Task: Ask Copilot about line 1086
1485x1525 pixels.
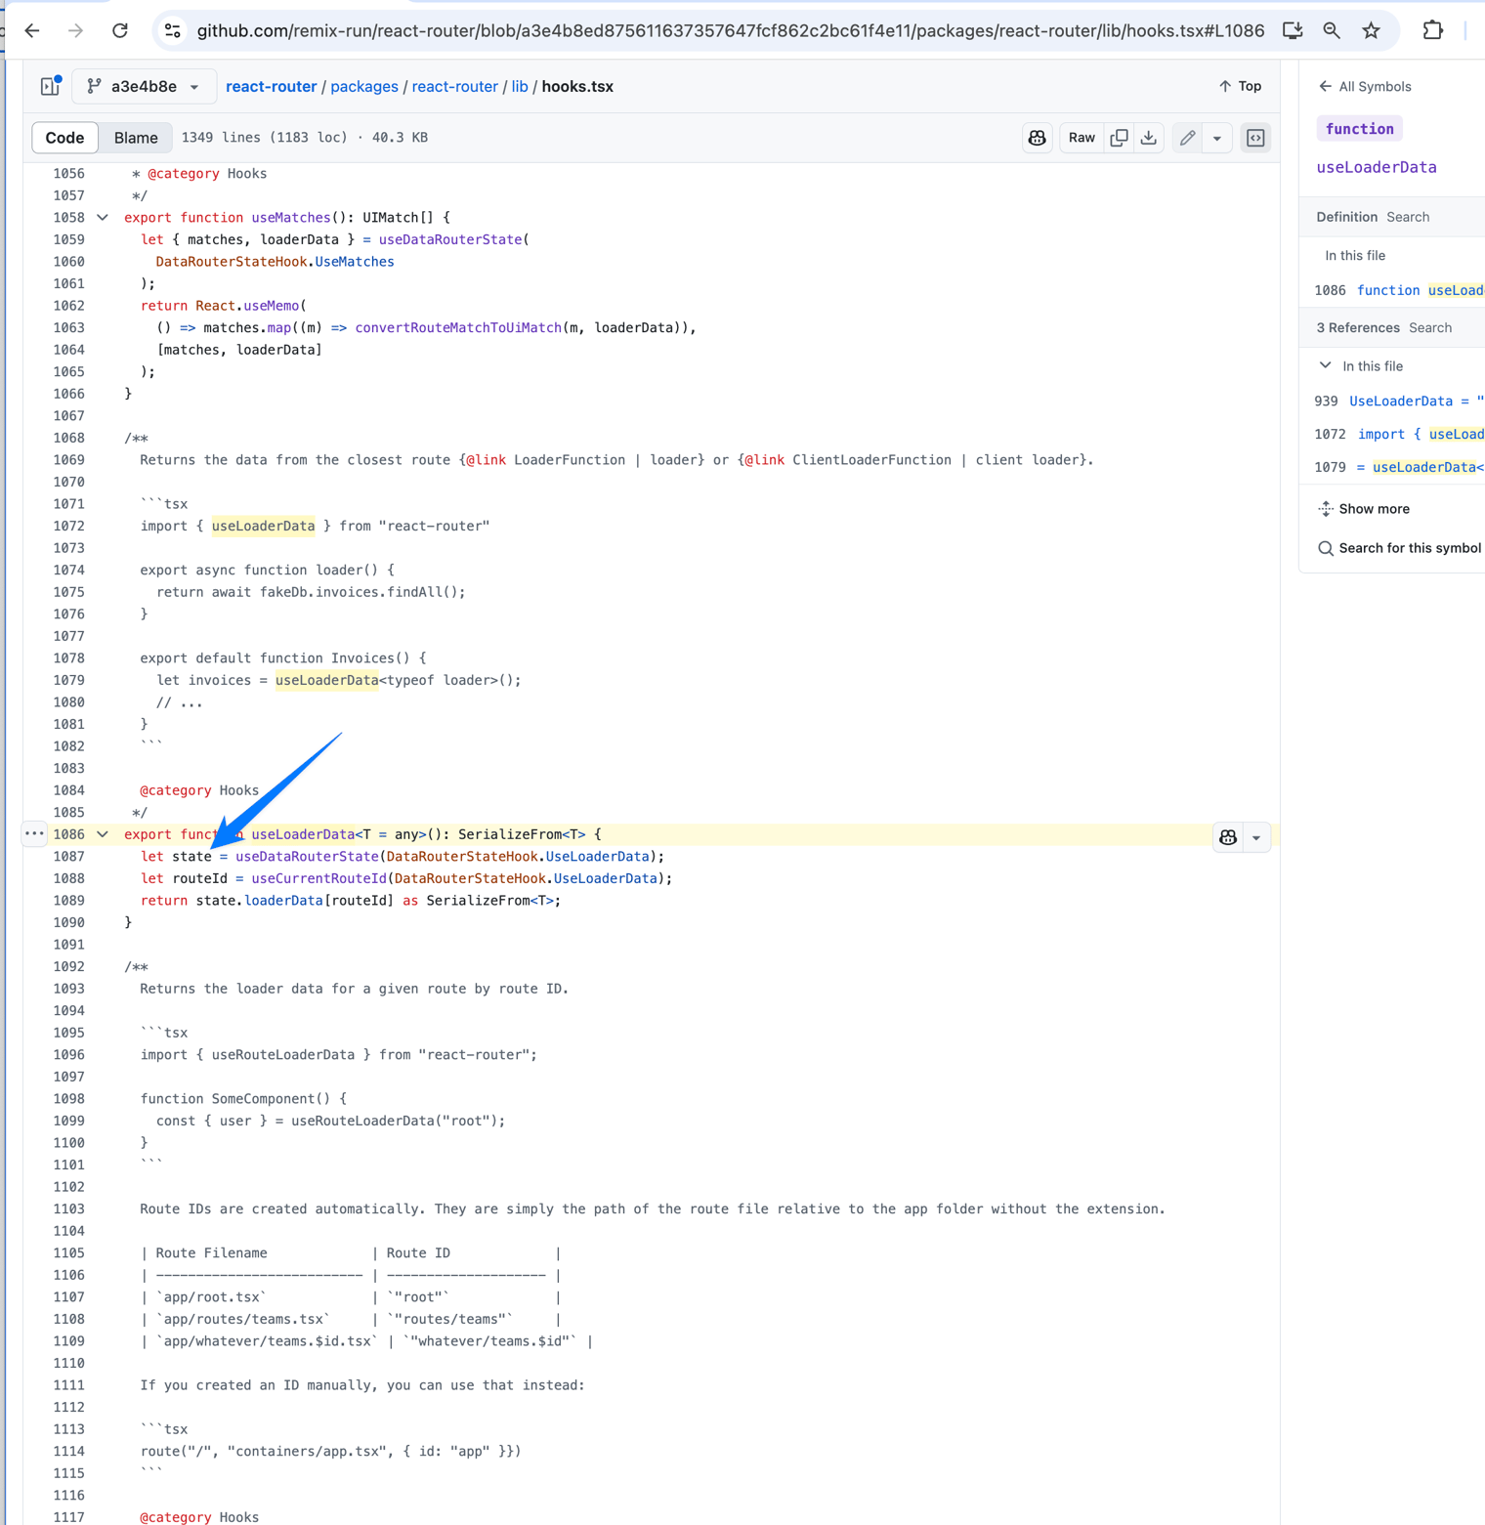Action: [1228, 837]
